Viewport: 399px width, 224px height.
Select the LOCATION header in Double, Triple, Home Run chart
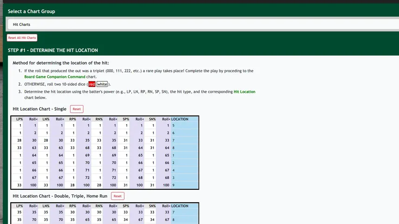click(180, 206)
